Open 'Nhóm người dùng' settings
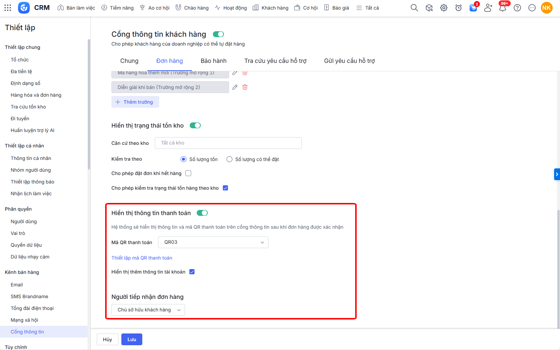The width and height of the screenshot is (560, 350). (x=31, y=170)
